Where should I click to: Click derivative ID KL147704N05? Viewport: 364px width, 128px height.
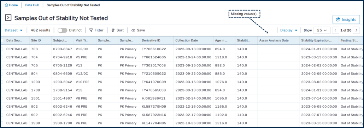pos(154,123)
